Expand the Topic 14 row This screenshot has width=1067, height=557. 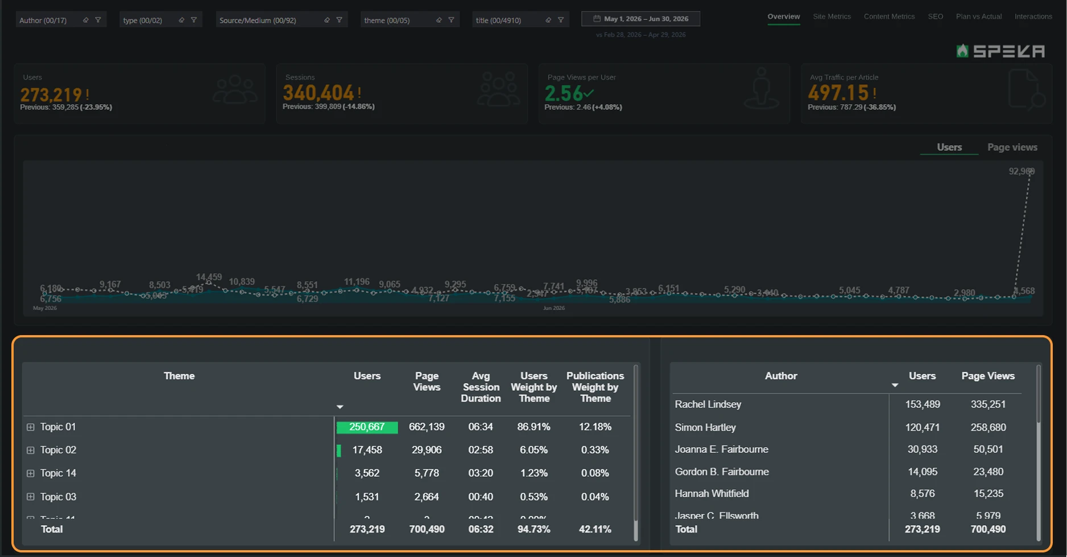point(31,473)
